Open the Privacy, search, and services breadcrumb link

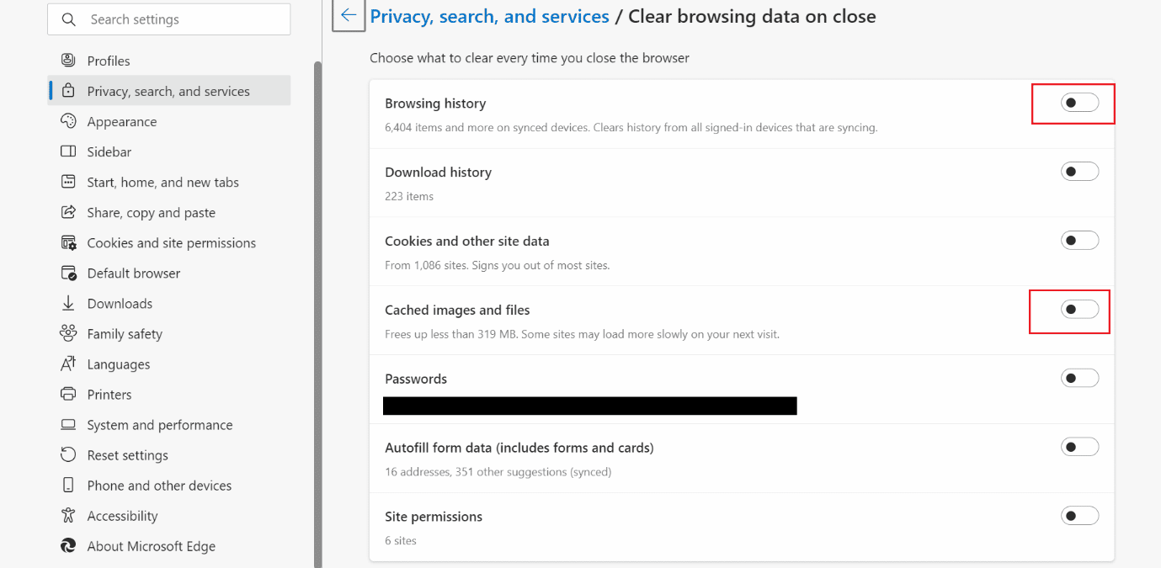pos(489,16)
